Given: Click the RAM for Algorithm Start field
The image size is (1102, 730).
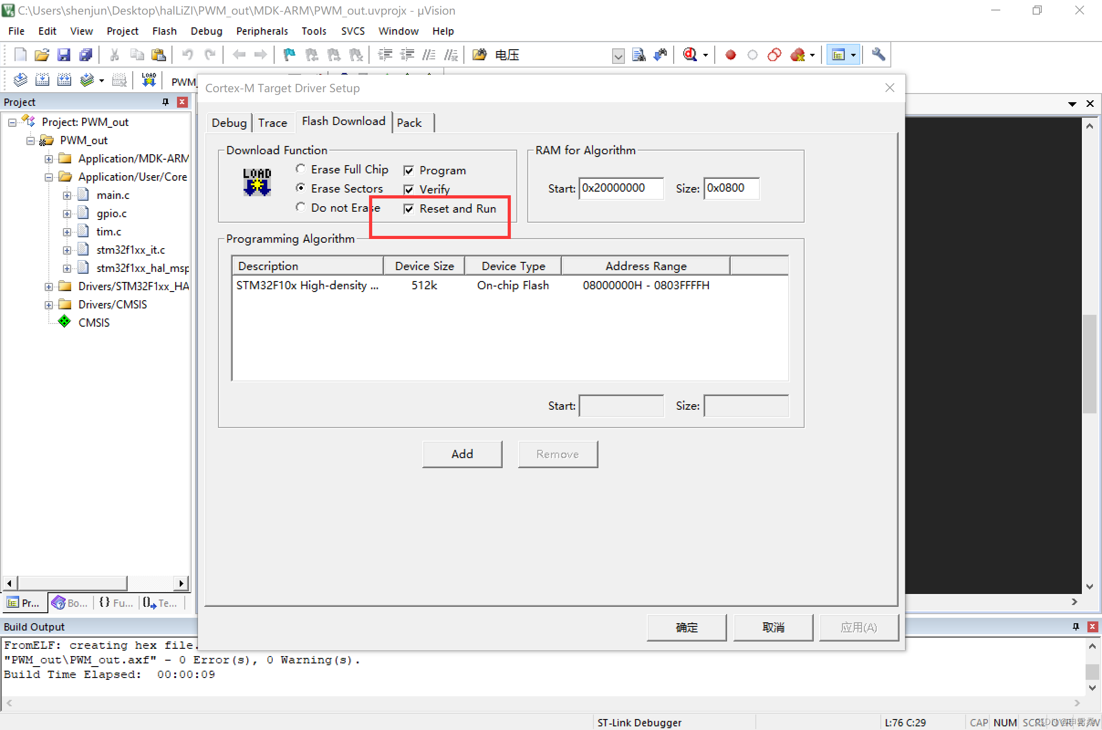Looking at the screenshot, I should (621, 188).
